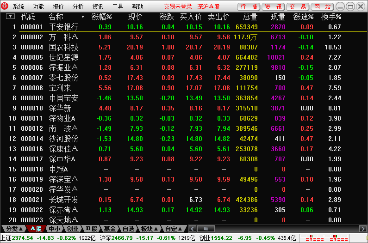Select stock row 零七股份
Viewport: 368px width, 243px height.
point(184,78)
